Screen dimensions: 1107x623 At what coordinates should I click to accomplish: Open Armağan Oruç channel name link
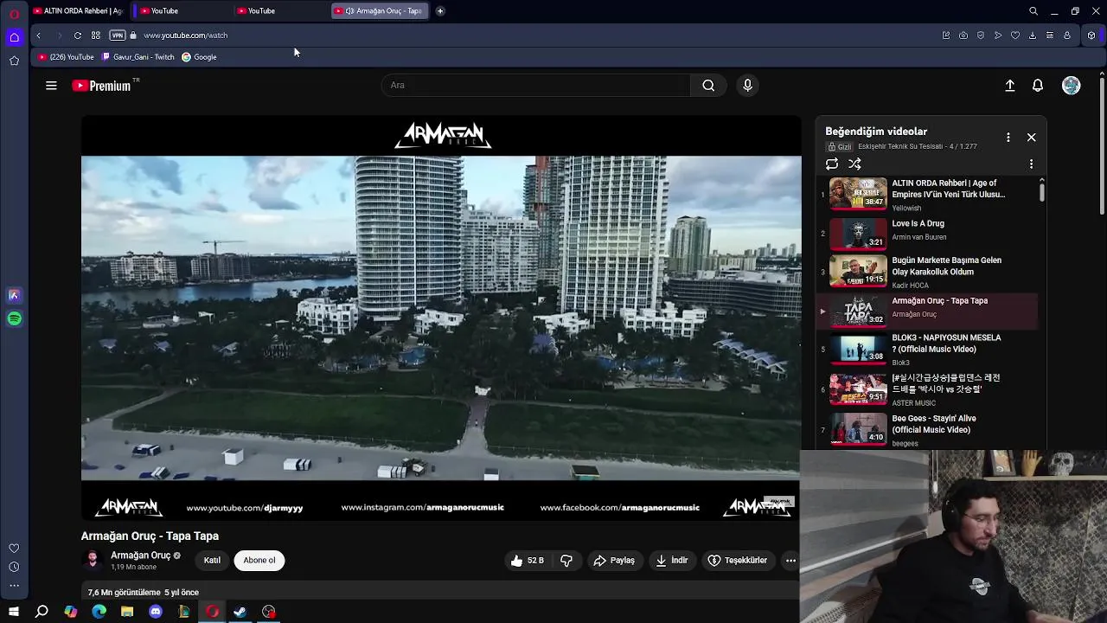[x=140, y=556]
